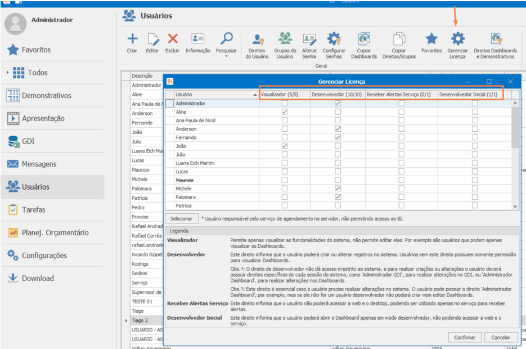The image size is (526, 349).
Task: Enable Desenvolvedor Inicial for Fernando
Action: point(475,137)
